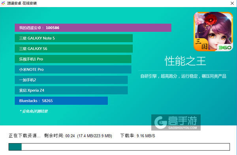Click the 性能之王 heading
237x155 pixels.
point(185,61)
